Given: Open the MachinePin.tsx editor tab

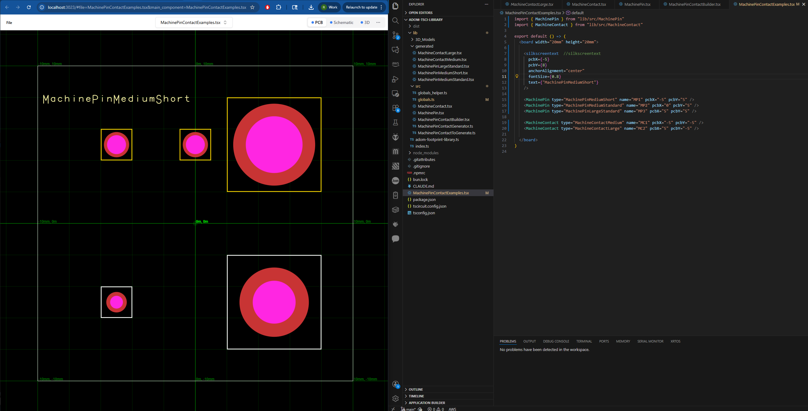Looking at the screenshot, I should click(x=637, y=4).
